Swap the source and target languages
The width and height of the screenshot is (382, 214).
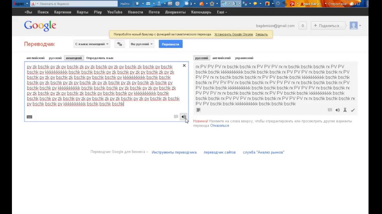click(x=120, y=44)
